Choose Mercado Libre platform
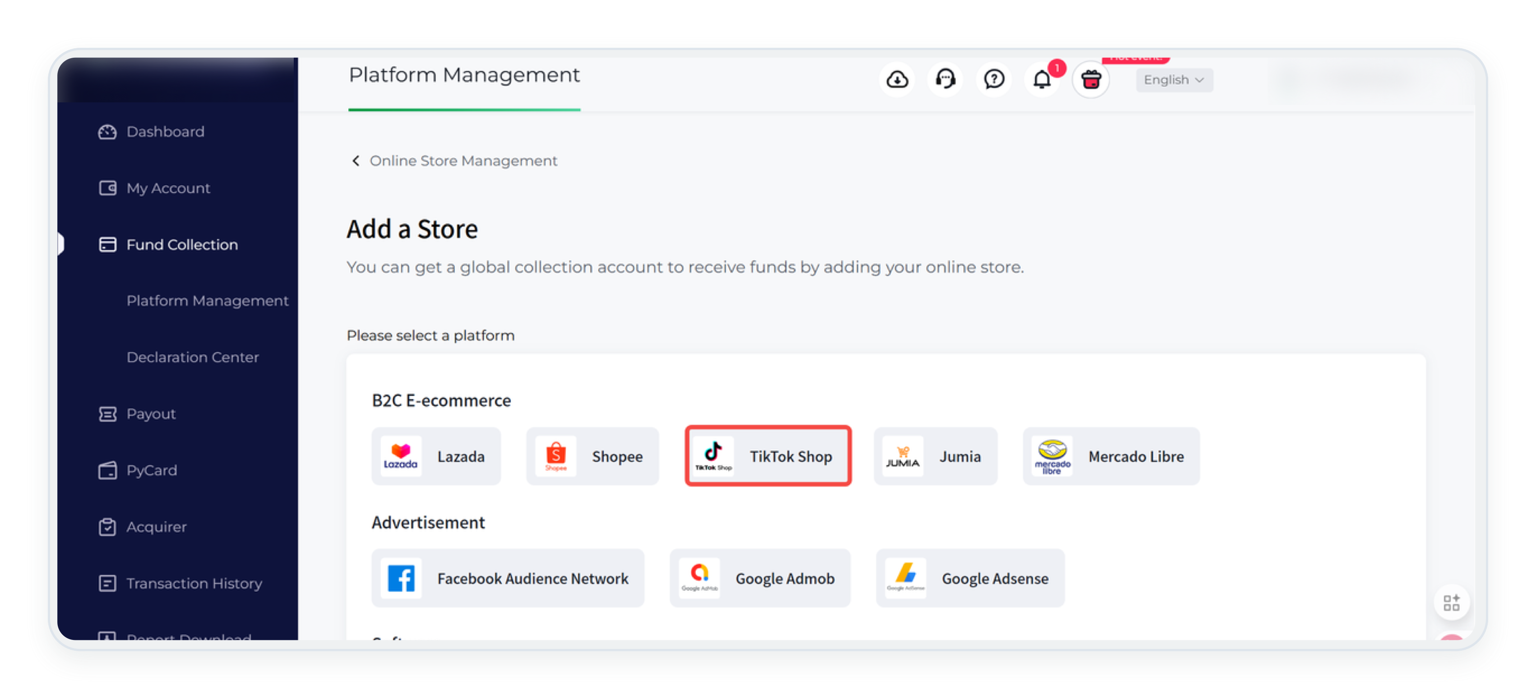The image size is (1536, 699). (x=1111, y=456)
